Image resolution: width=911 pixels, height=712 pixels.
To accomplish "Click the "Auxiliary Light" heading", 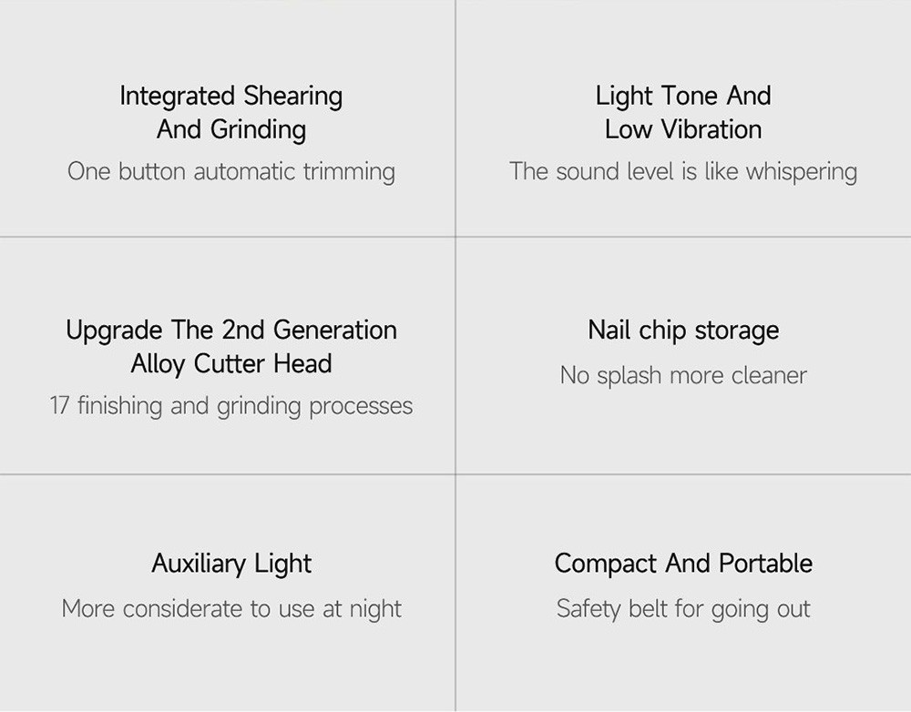I will tap(231, 564).
